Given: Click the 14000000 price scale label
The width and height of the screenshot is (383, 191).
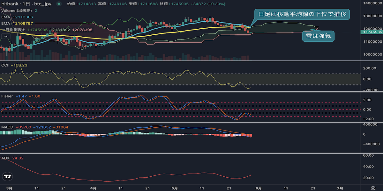Looking at the screenshot, I should [x=373, y=3].
